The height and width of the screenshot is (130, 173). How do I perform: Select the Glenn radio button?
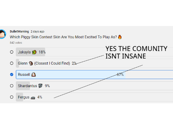point(12,63)
